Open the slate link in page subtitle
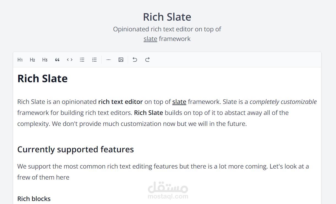The height and width of the screenshot is (204, 336). (150, 39)
